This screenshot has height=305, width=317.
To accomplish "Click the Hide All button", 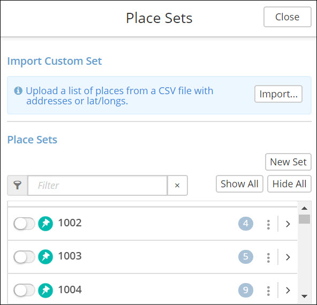I will 289,184.
